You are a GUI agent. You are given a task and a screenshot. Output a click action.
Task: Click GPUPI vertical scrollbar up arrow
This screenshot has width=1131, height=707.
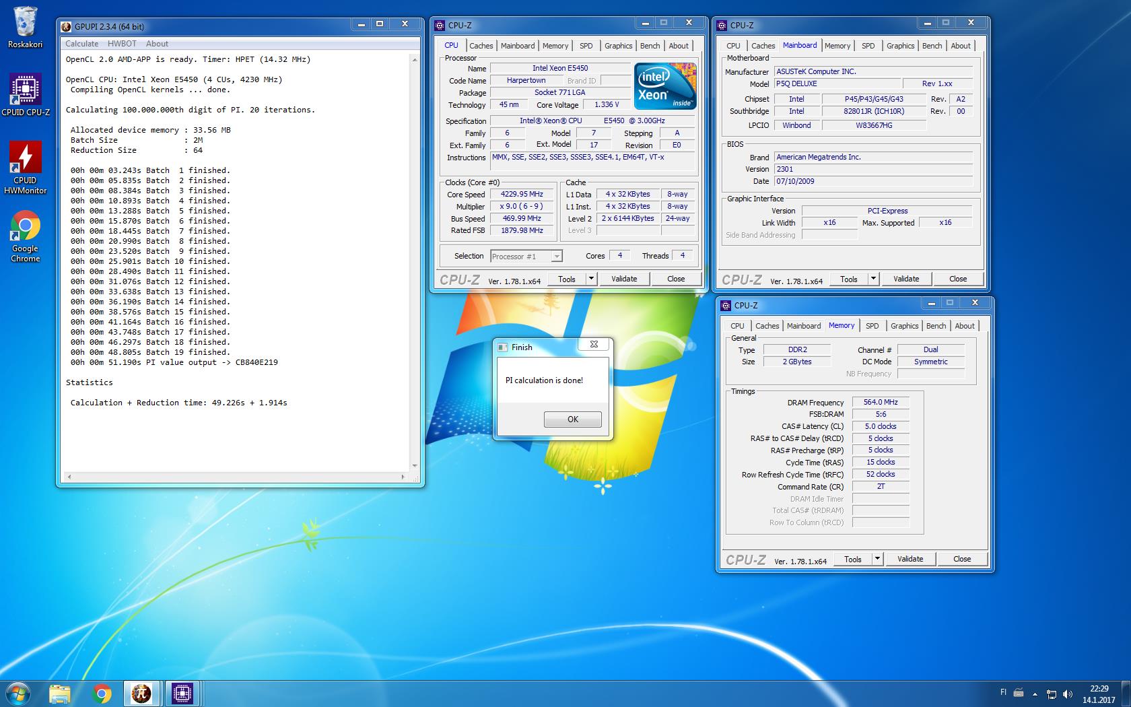pyautogui.click(x=414, y=60)
